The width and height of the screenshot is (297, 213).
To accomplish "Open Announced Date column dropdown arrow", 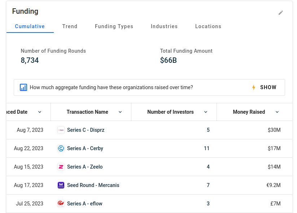I will click(40, 112).
